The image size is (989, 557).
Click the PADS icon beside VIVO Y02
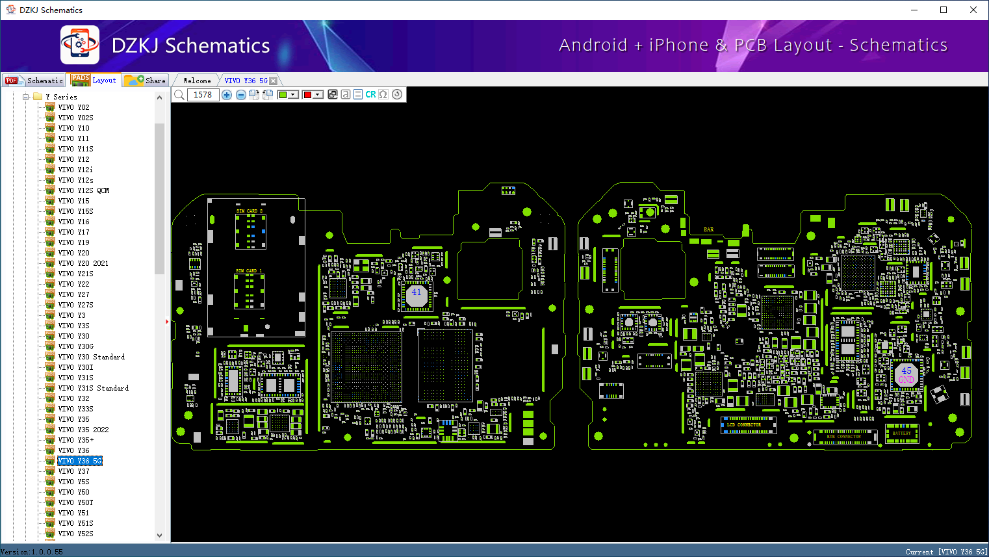(x=50, y=107)
